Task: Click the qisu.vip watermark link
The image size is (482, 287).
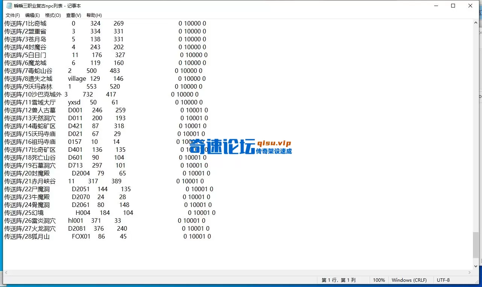Action: tap(273, 143)
